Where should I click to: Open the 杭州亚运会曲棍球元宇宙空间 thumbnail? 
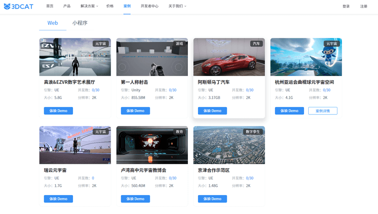pos(306,57)
